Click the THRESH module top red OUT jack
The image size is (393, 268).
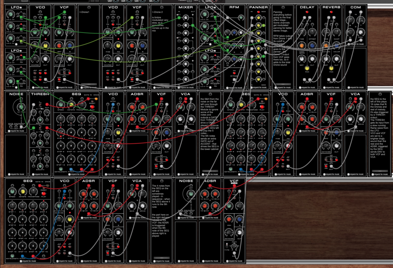[x=47, y=104]
